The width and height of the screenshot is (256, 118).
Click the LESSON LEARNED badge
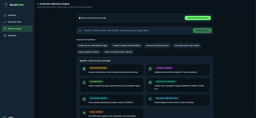point(164,68)
